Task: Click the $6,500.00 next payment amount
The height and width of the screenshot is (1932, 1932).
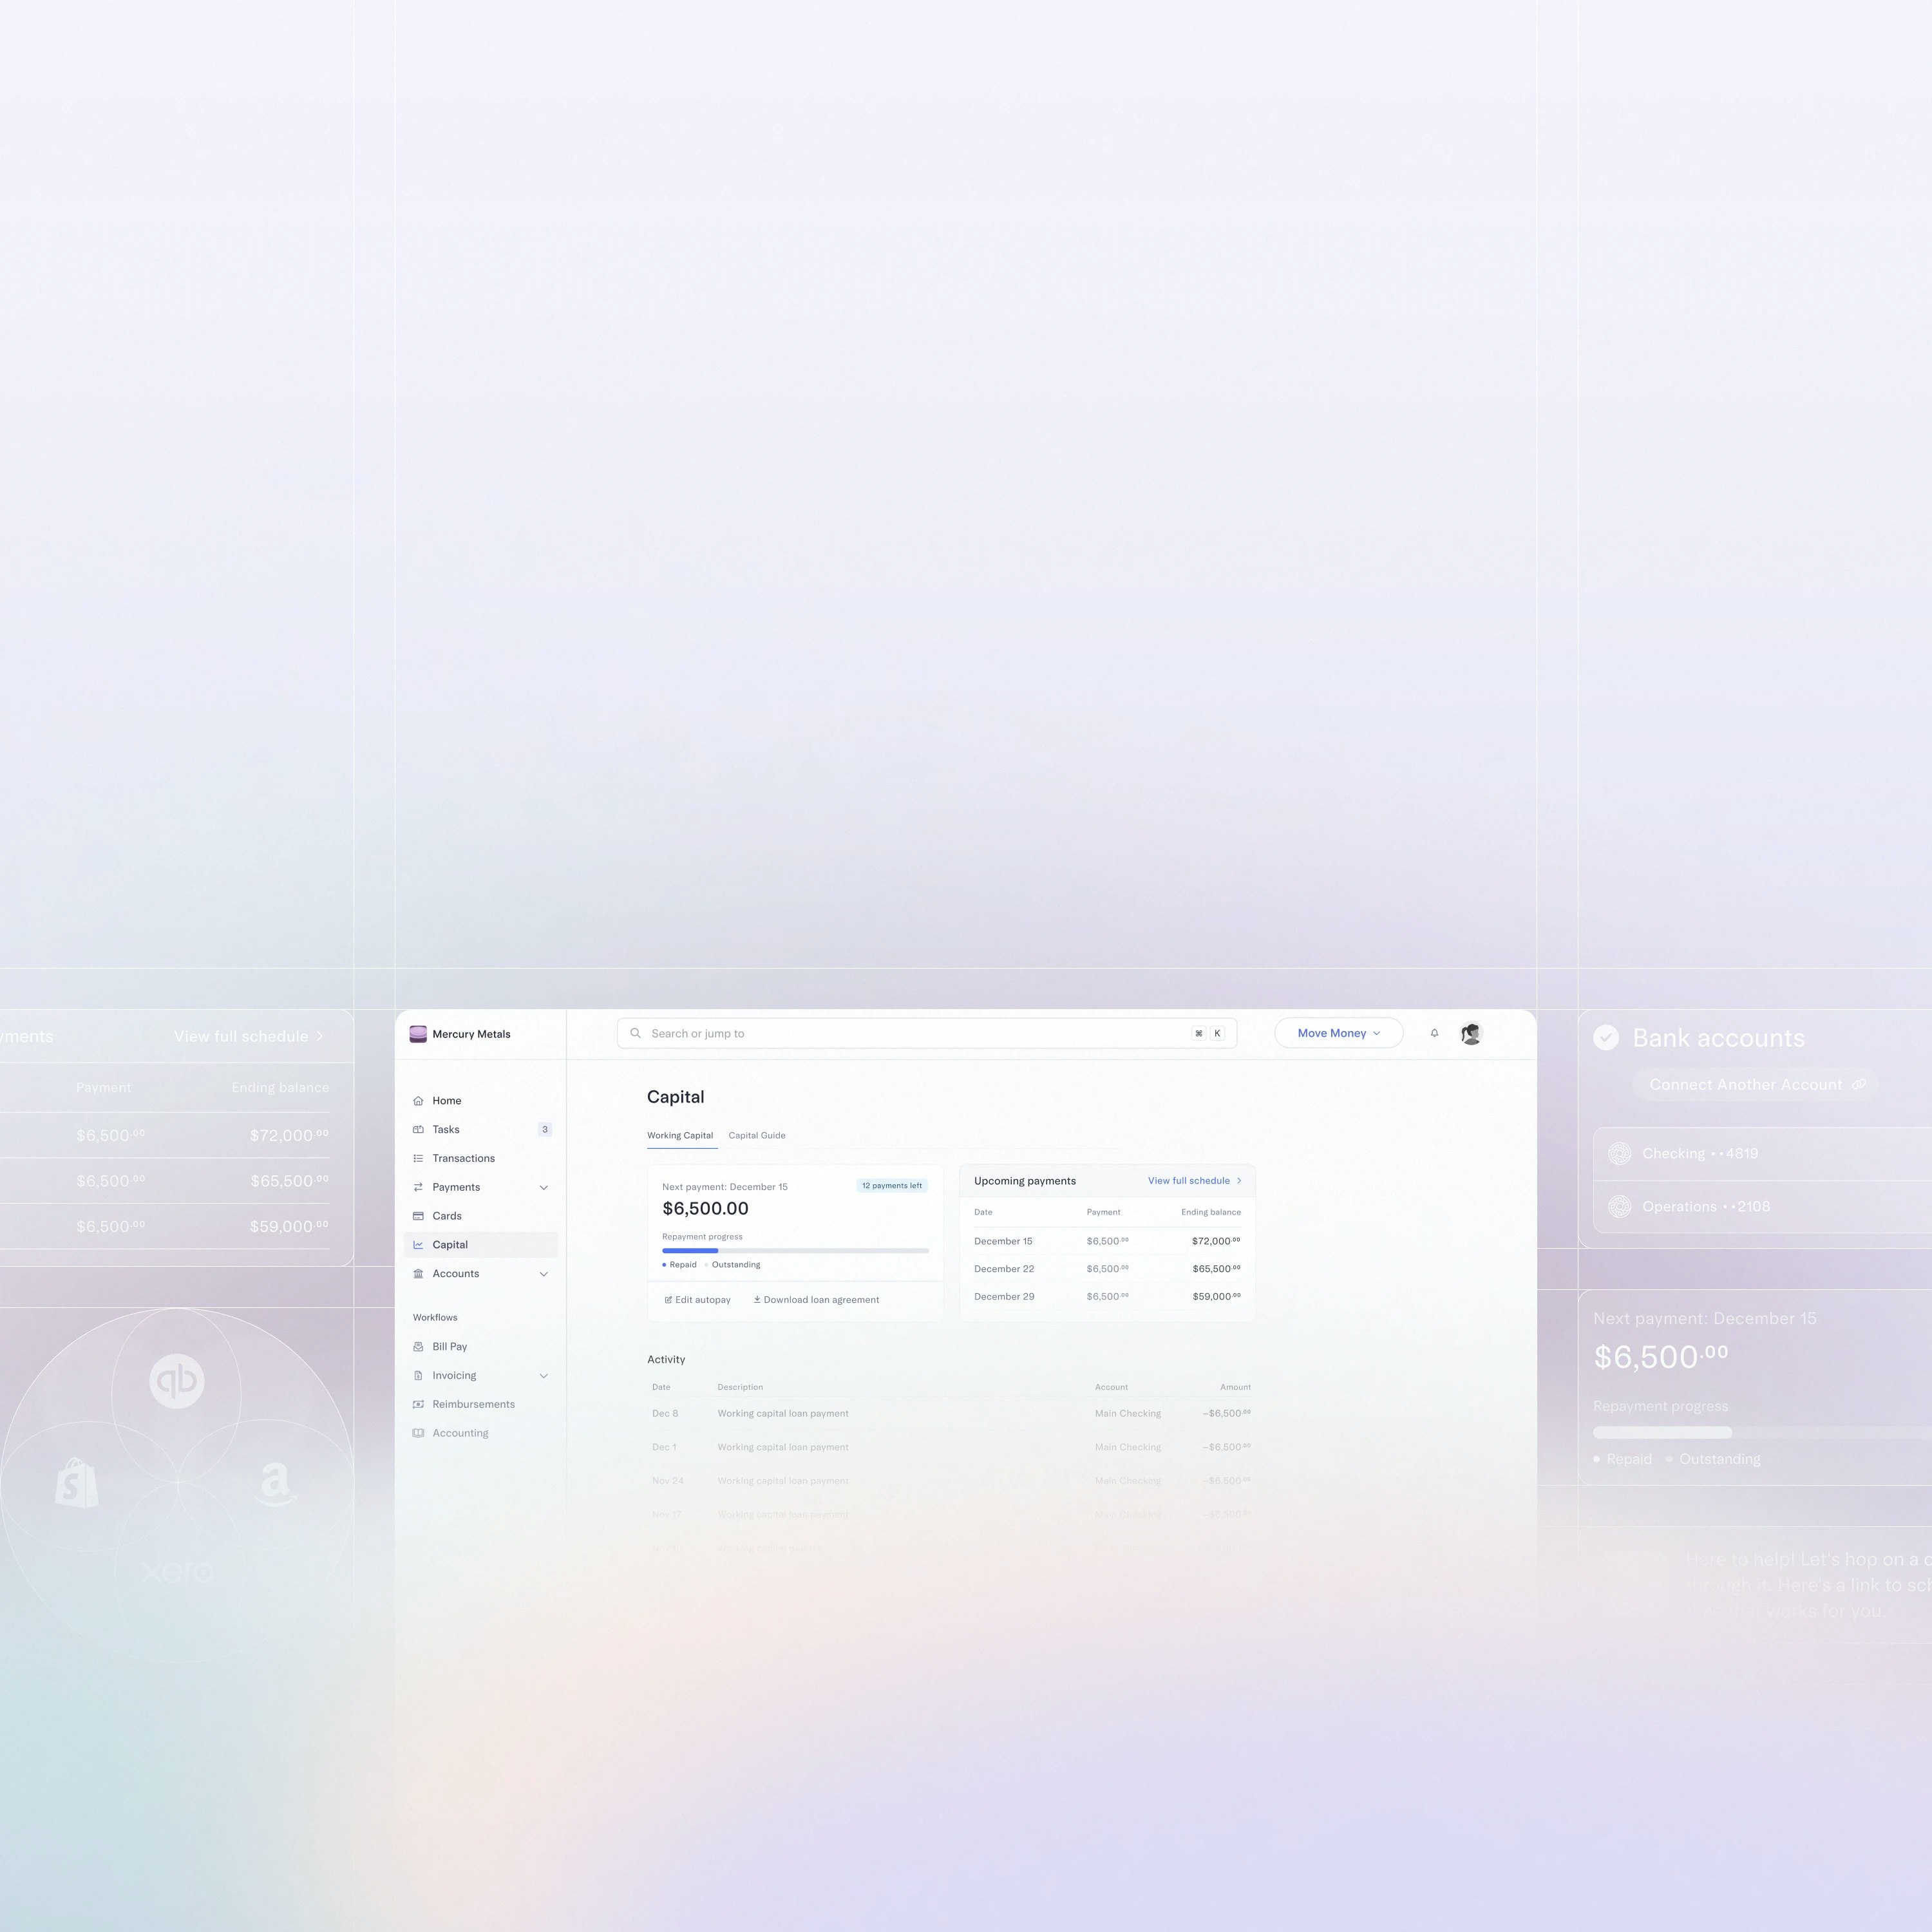Action: [x=705, y=1208]
